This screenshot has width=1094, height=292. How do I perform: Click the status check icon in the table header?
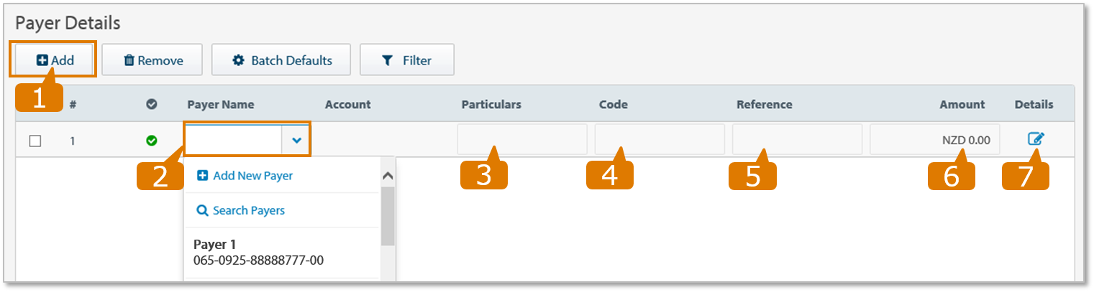click(152, 105)
